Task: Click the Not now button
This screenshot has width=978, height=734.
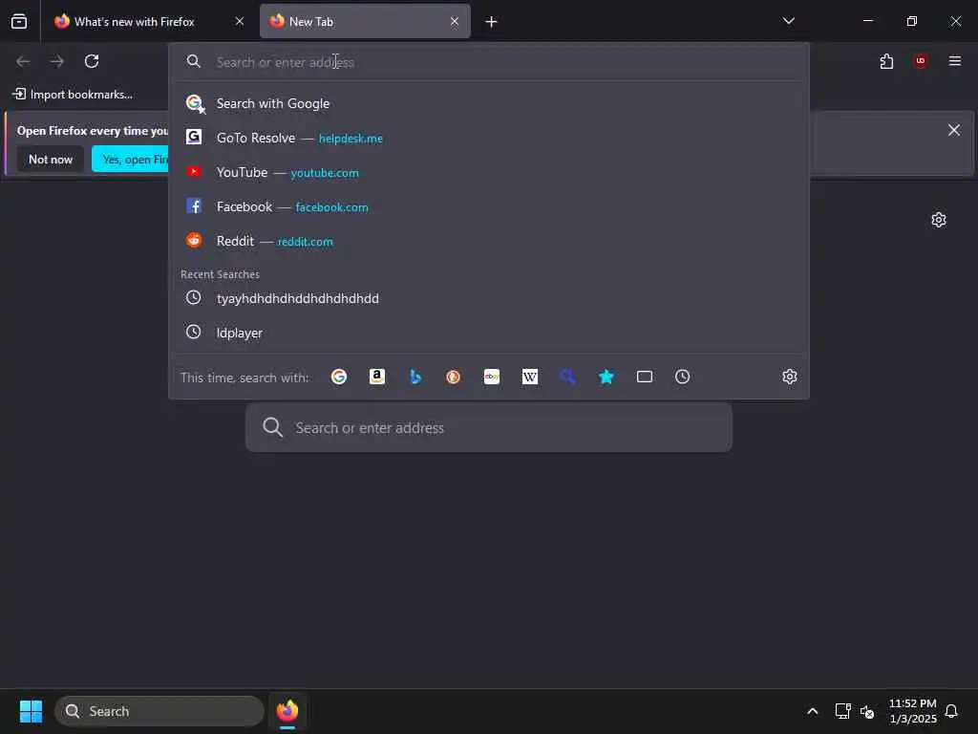Action: [51, 160]
